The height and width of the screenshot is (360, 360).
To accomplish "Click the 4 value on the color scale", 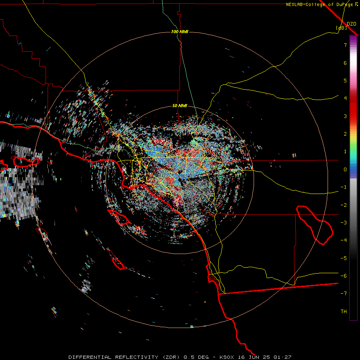I will 345,98.
